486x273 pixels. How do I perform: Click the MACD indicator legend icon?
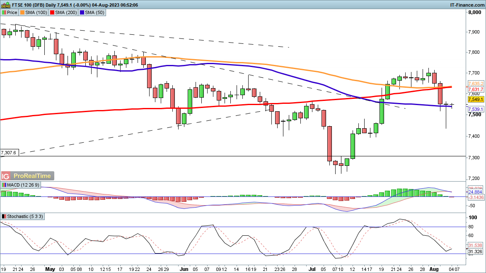pyautogui.click(x=4, y=184)
